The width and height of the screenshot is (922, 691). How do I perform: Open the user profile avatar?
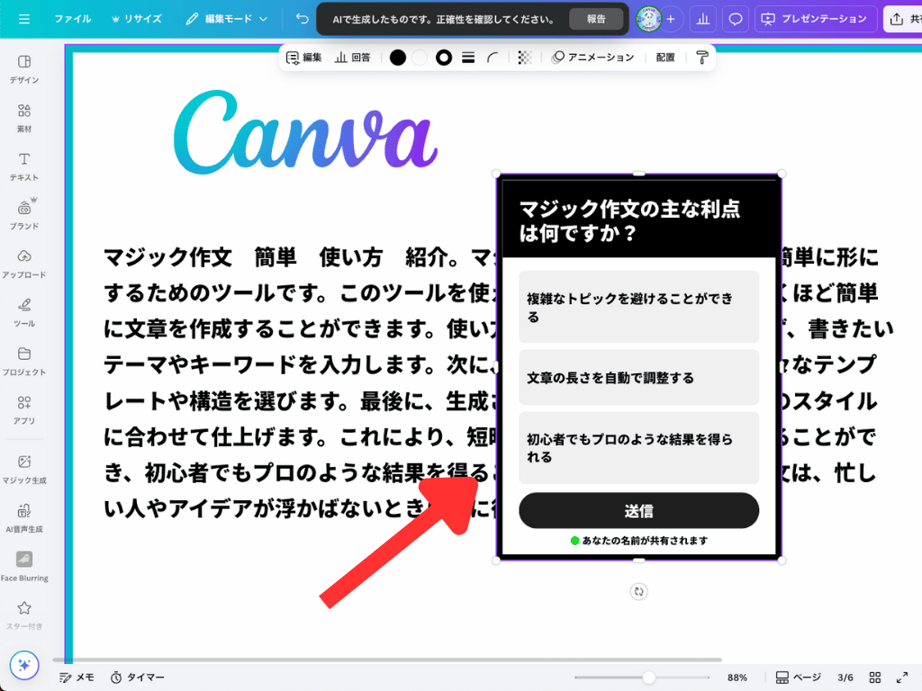[x=648, y=20]
